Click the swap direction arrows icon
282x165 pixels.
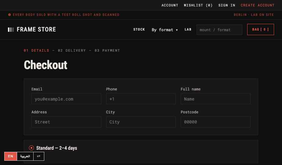point(39,156)
